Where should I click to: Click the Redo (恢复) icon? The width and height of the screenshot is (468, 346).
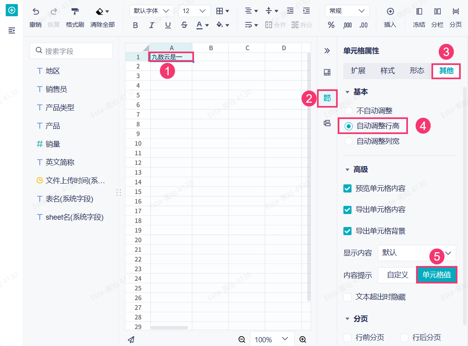tap(54, 12)
